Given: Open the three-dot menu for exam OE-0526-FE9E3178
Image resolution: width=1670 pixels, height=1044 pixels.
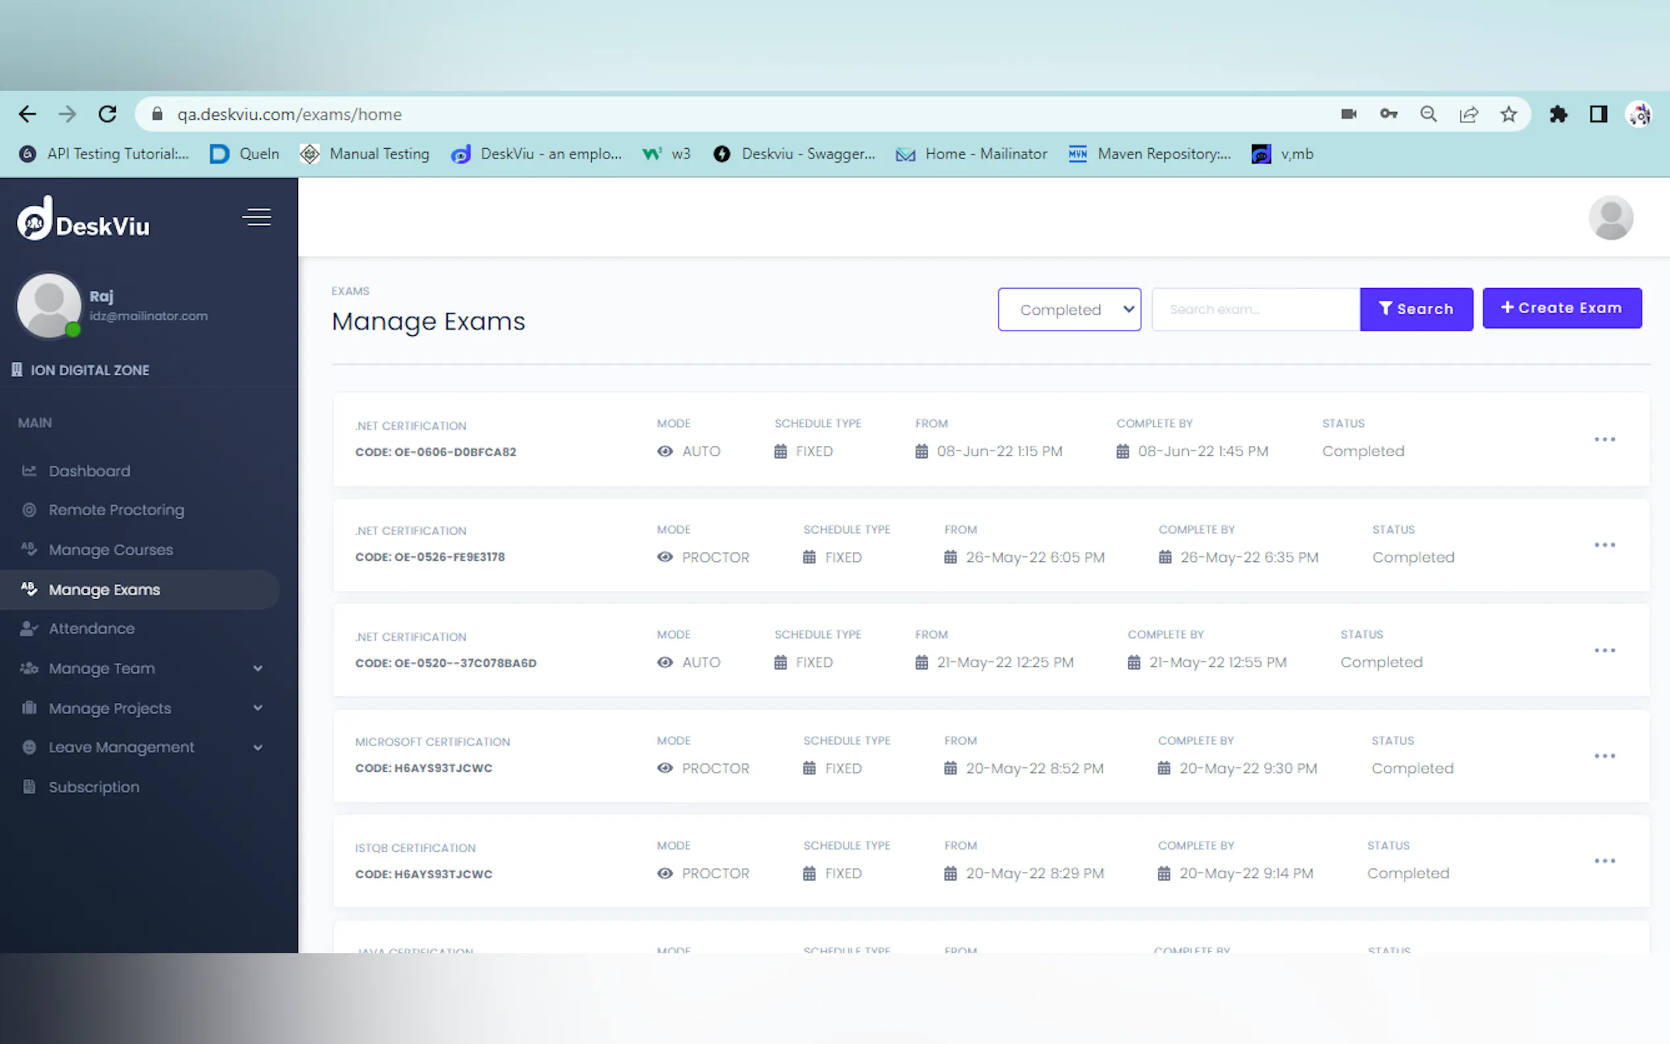Looking at the screenshot, I should point(1604,546).
